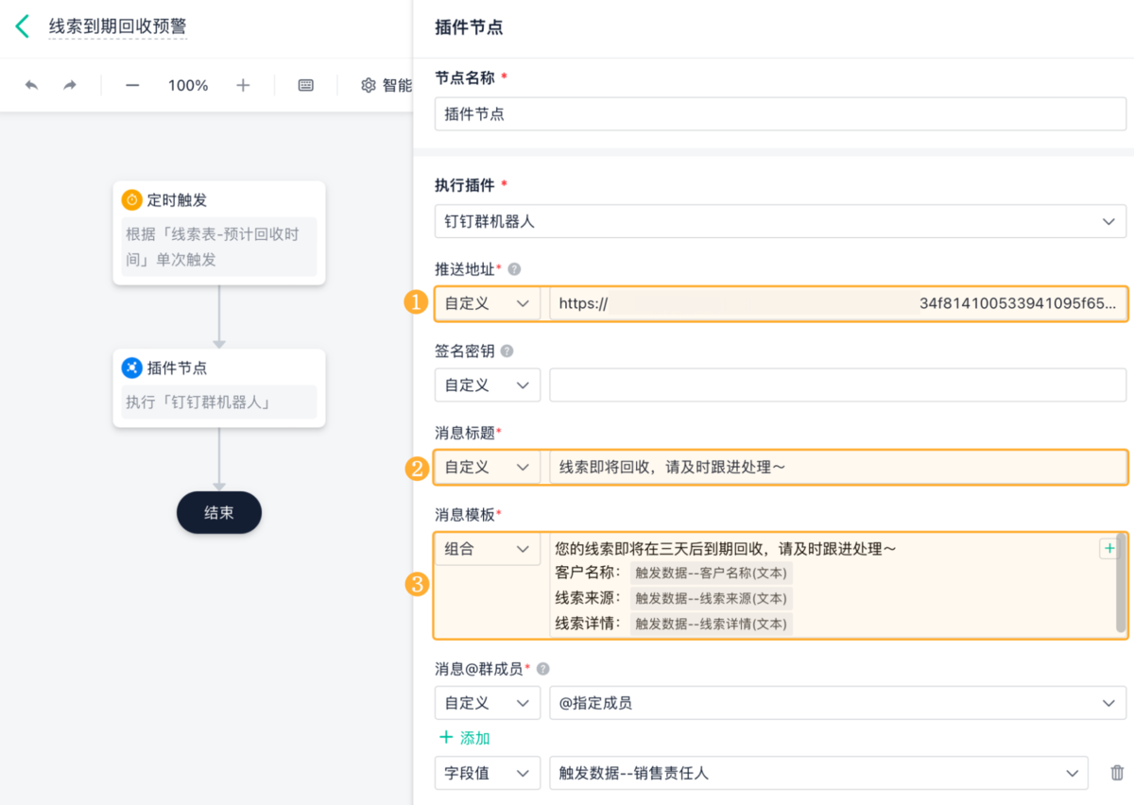Screen dimensions: 1134x805
Task: Click help icon next to 签名密钥
Action: (x=507, y=351)
